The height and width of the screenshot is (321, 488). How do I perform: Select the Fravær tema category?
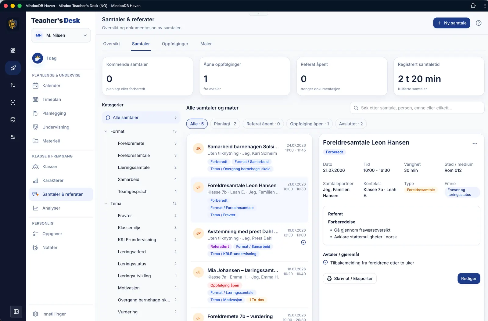pos(143,216)
